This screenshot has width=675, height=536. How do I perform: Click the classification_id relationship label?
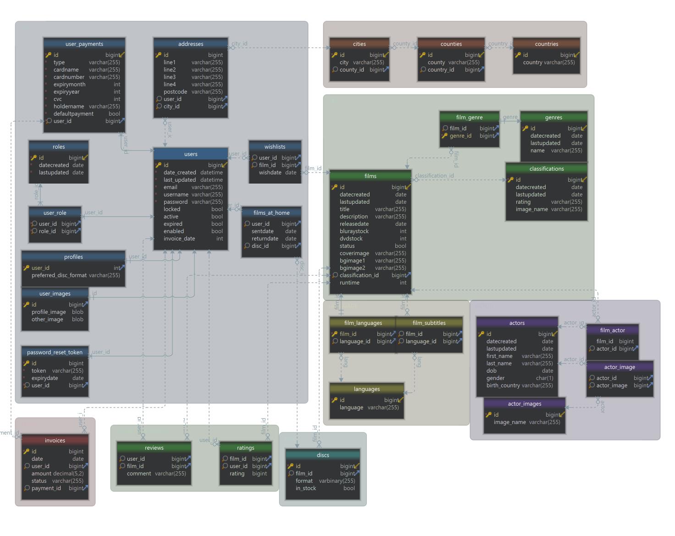point(434,176)
